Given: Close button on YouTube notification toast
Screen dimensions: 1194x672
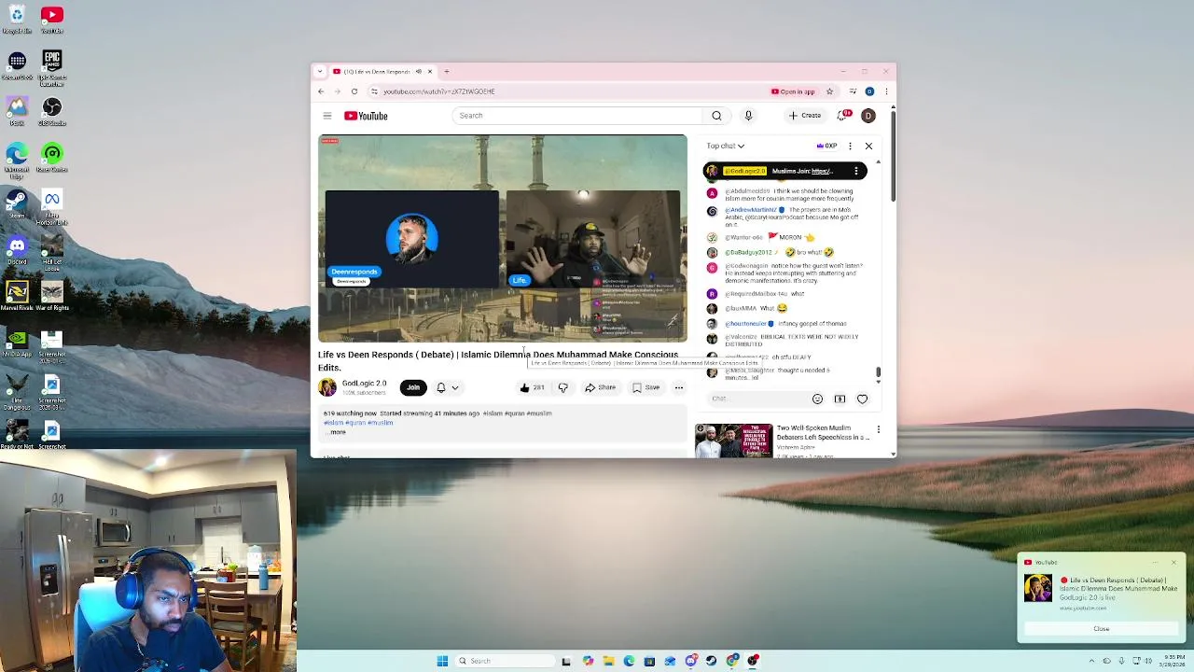Looking at the screenshot, I should 1102,629.
